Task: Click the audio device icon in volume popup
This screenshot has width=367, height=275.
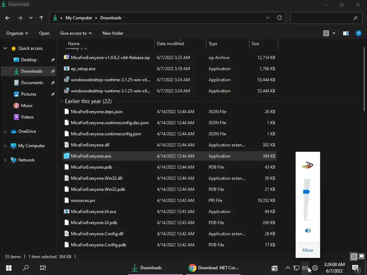Action: 308,165
